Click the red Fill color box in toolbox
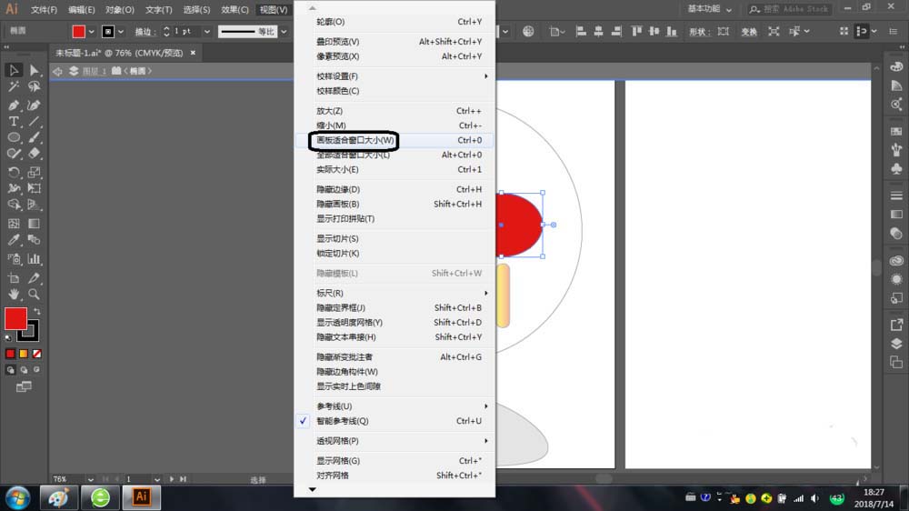 (x=15, y=319)
